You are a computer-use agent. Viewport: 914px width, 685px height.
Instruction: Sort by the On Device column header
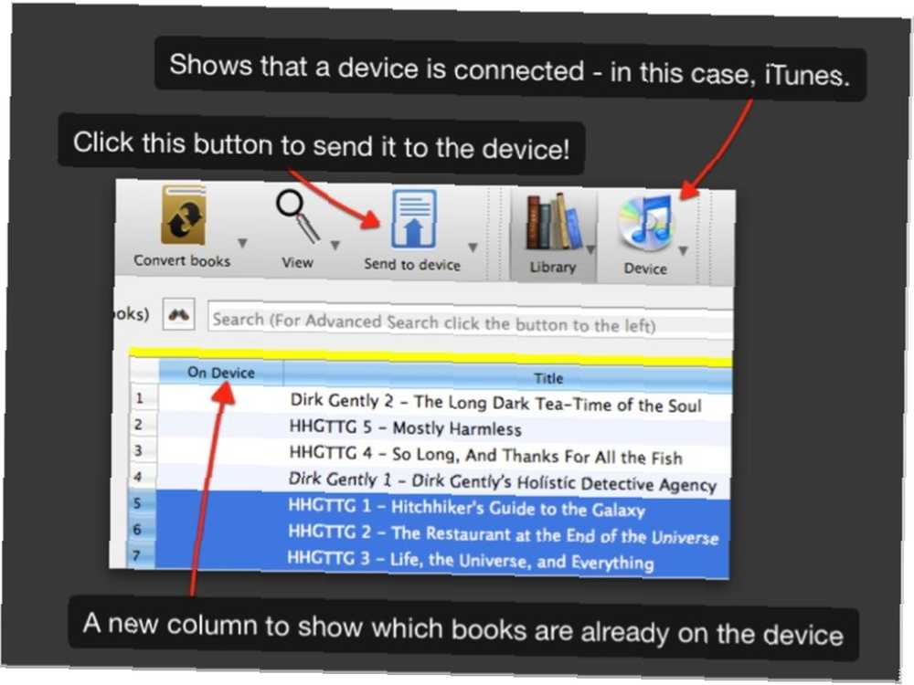[x=221, y=373]
